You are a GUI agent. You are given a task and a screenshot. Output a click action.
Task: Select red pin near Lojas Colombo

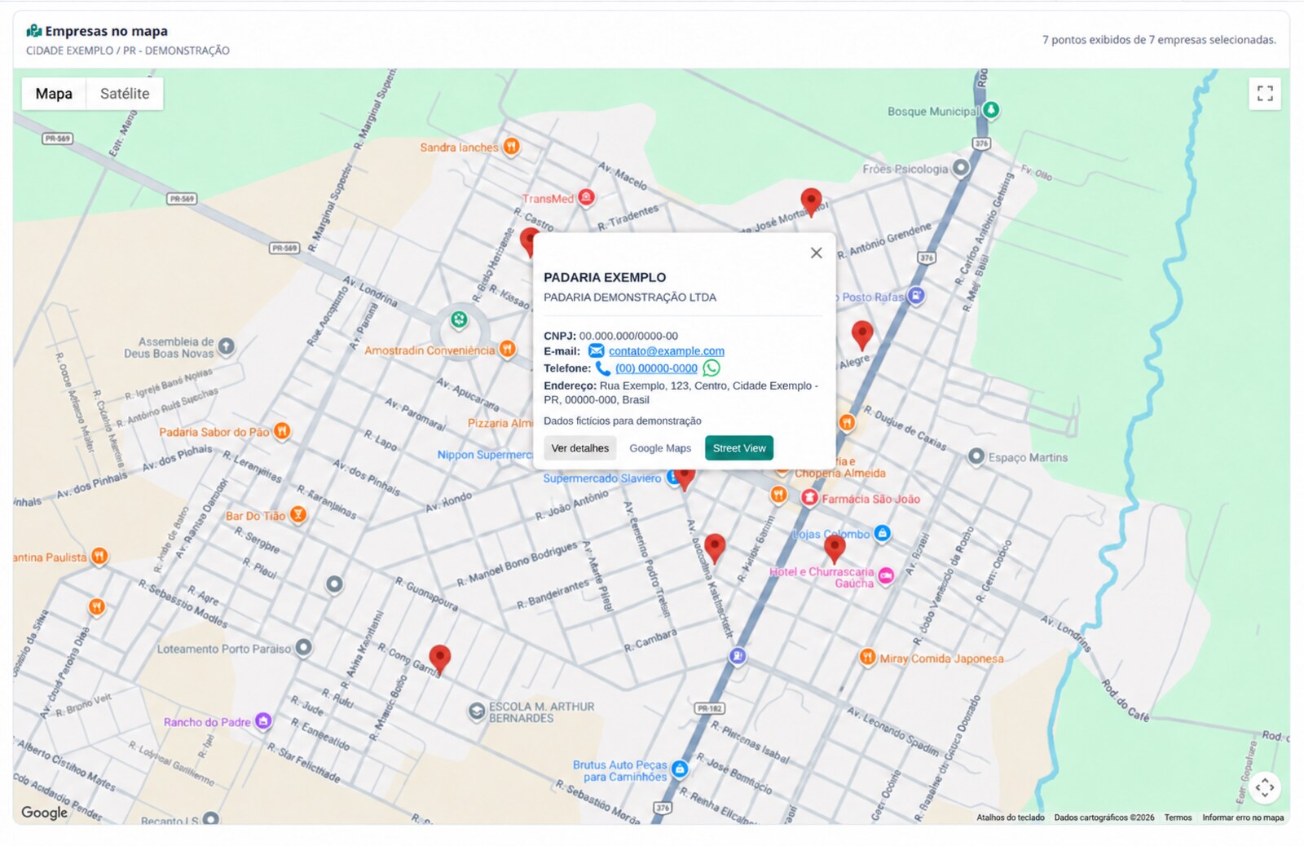click(835, 549)
